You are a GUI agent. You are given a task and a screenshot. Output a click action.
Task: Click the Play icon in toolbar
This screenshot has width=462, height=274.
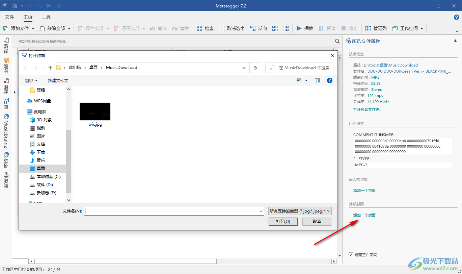[x=299, y=28]
